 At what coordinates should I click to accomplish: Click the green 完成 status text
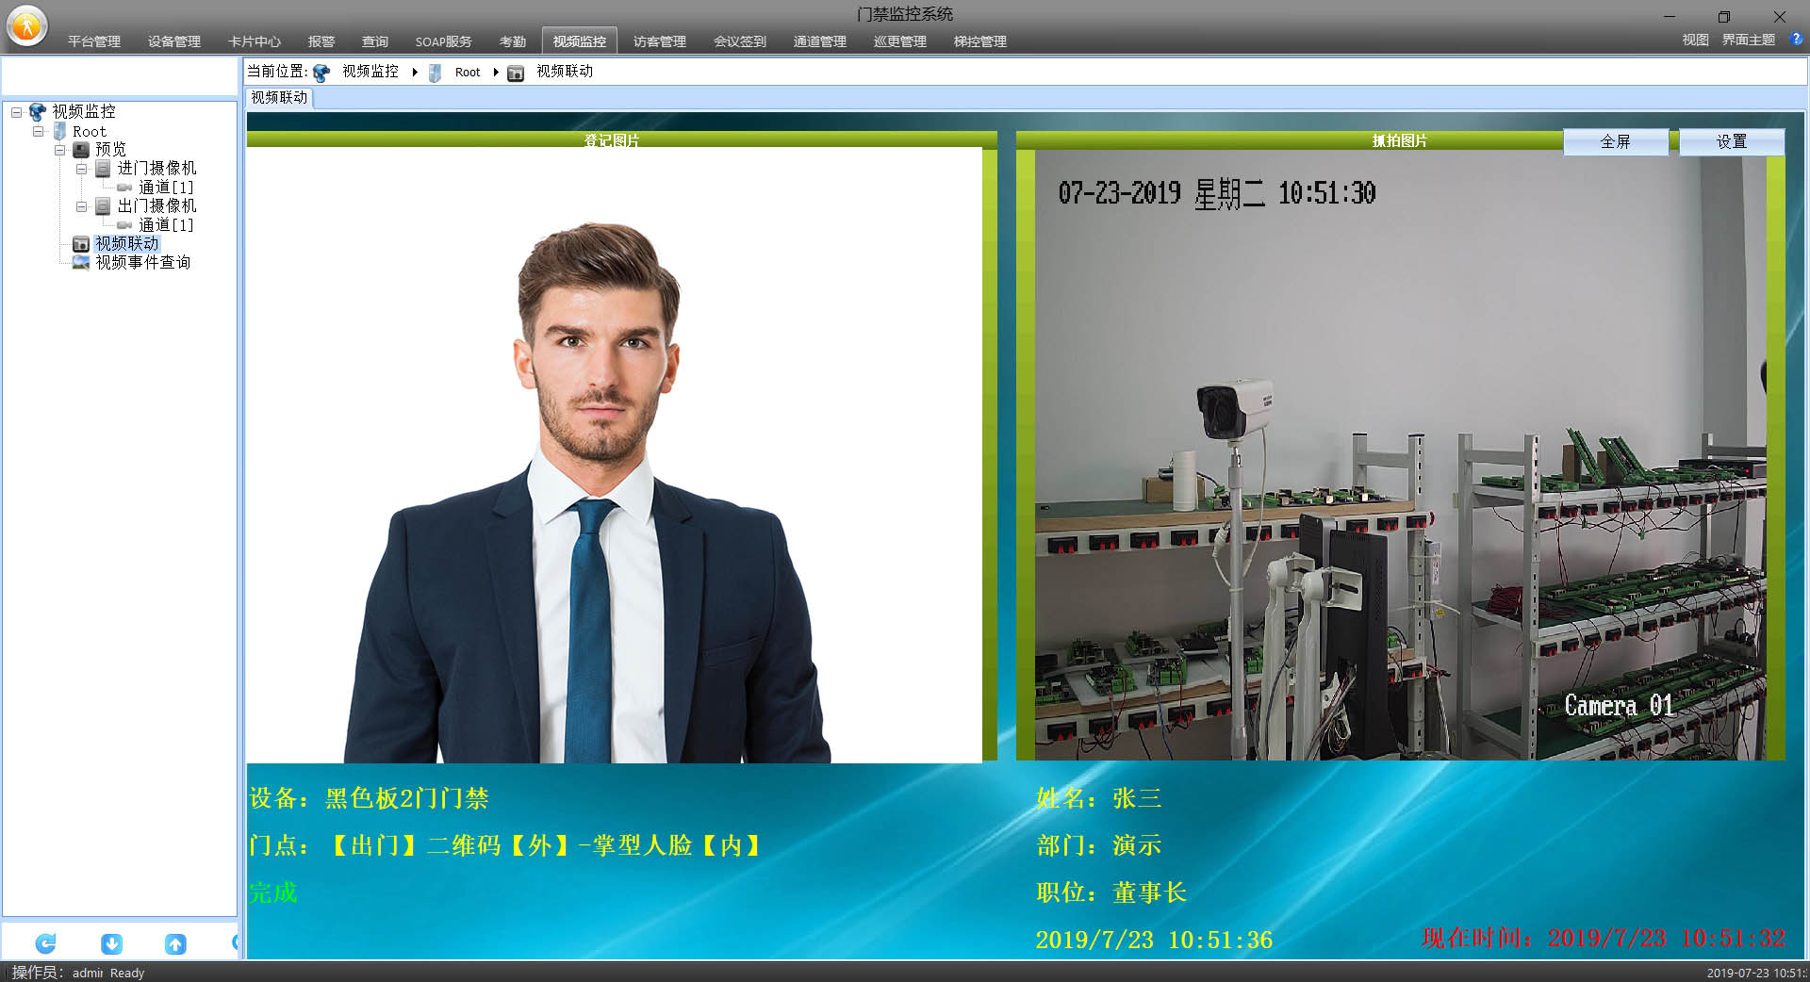pos(273,892)
